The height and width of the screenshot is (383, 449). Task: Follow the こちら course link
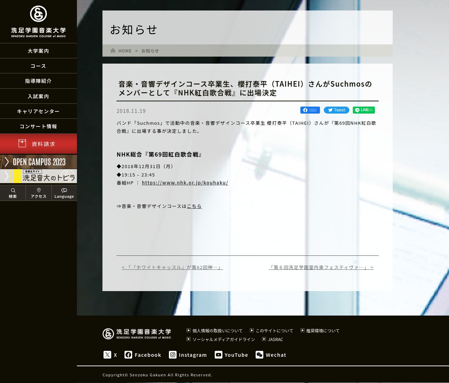pos(194,206)
